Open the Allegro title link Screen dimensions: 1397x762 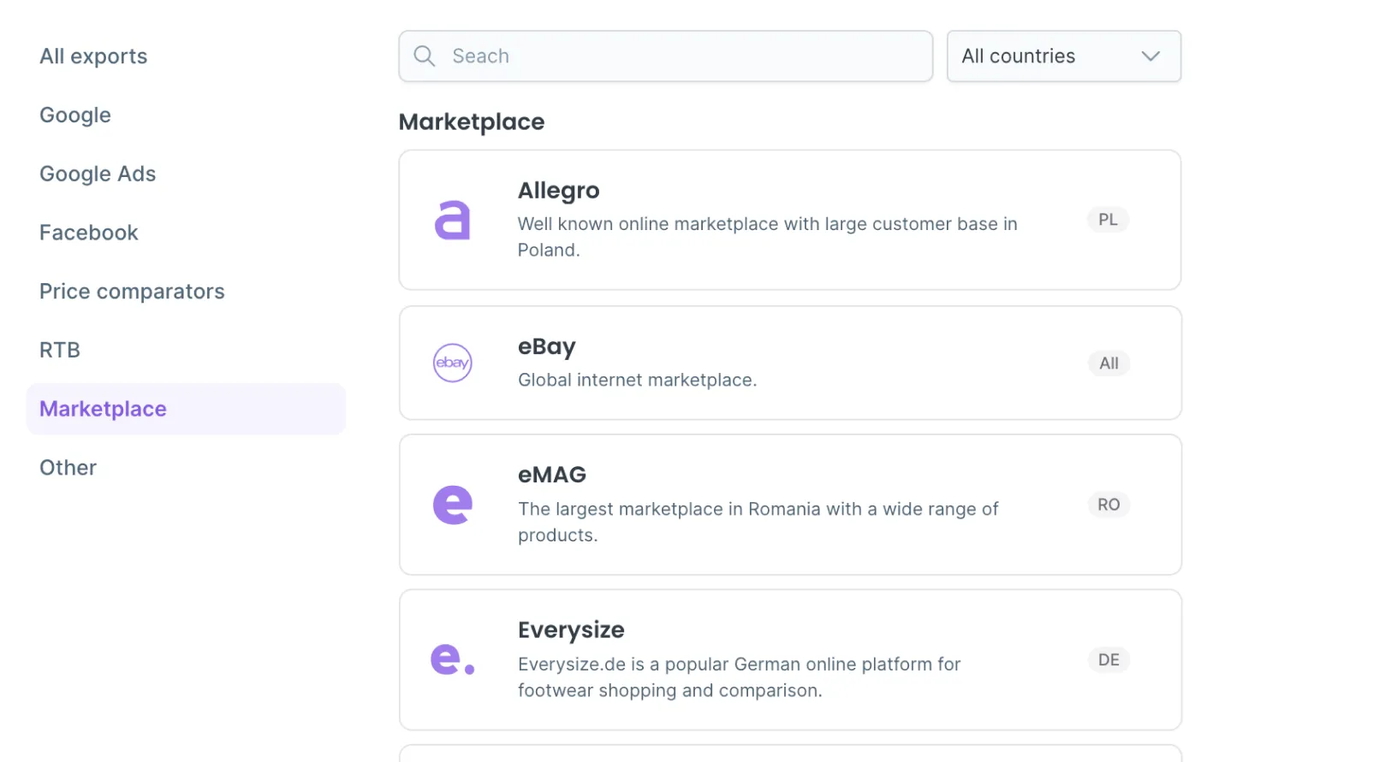559,191
